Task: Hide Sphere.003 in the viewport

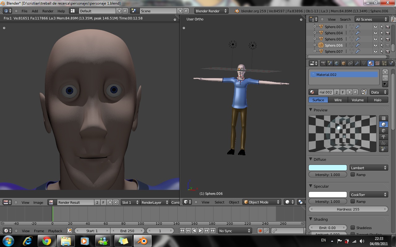Action: click(376, 27)
